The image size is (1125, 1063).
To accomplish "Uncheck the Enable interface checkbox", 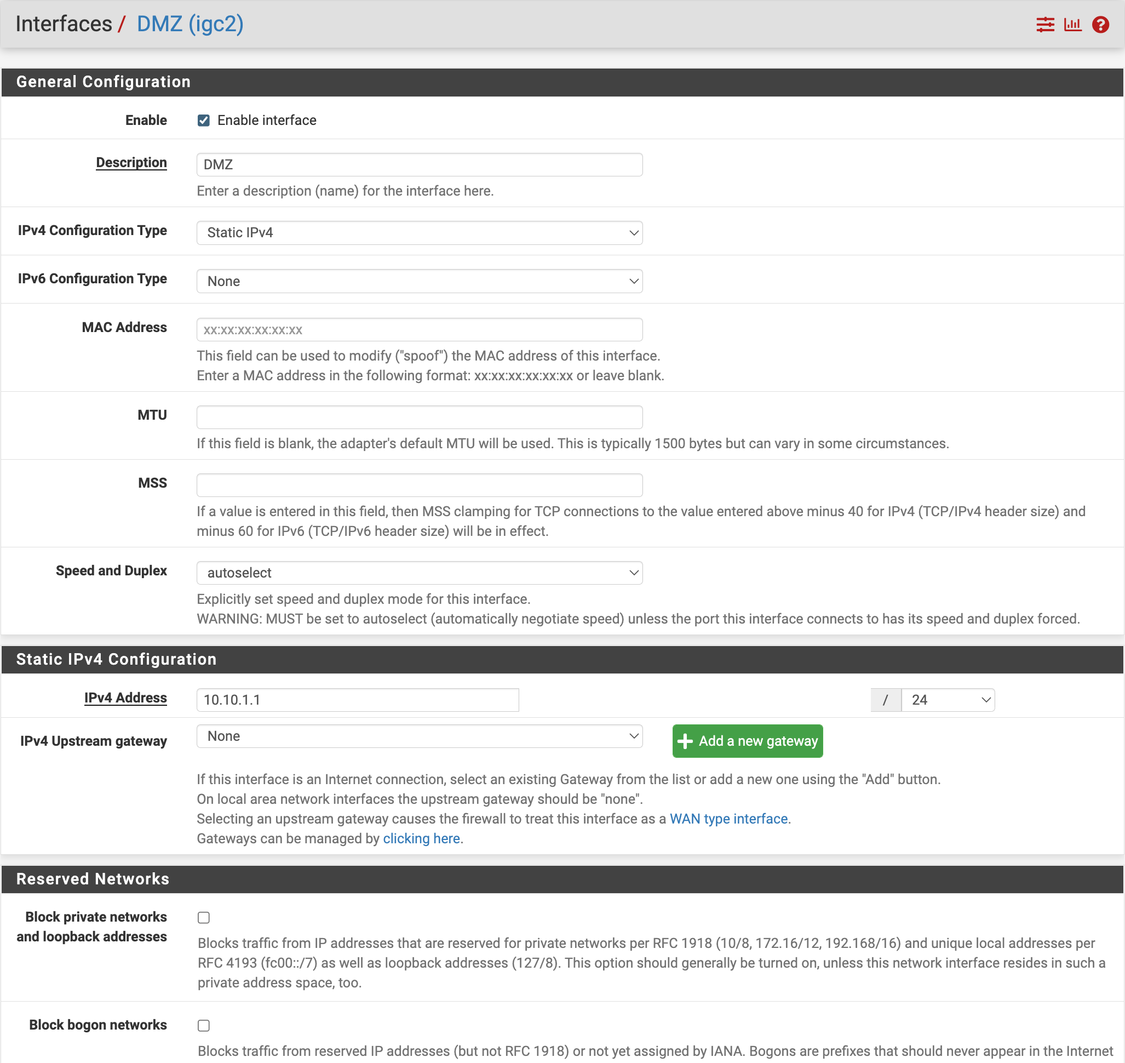I will coord(204,120).
